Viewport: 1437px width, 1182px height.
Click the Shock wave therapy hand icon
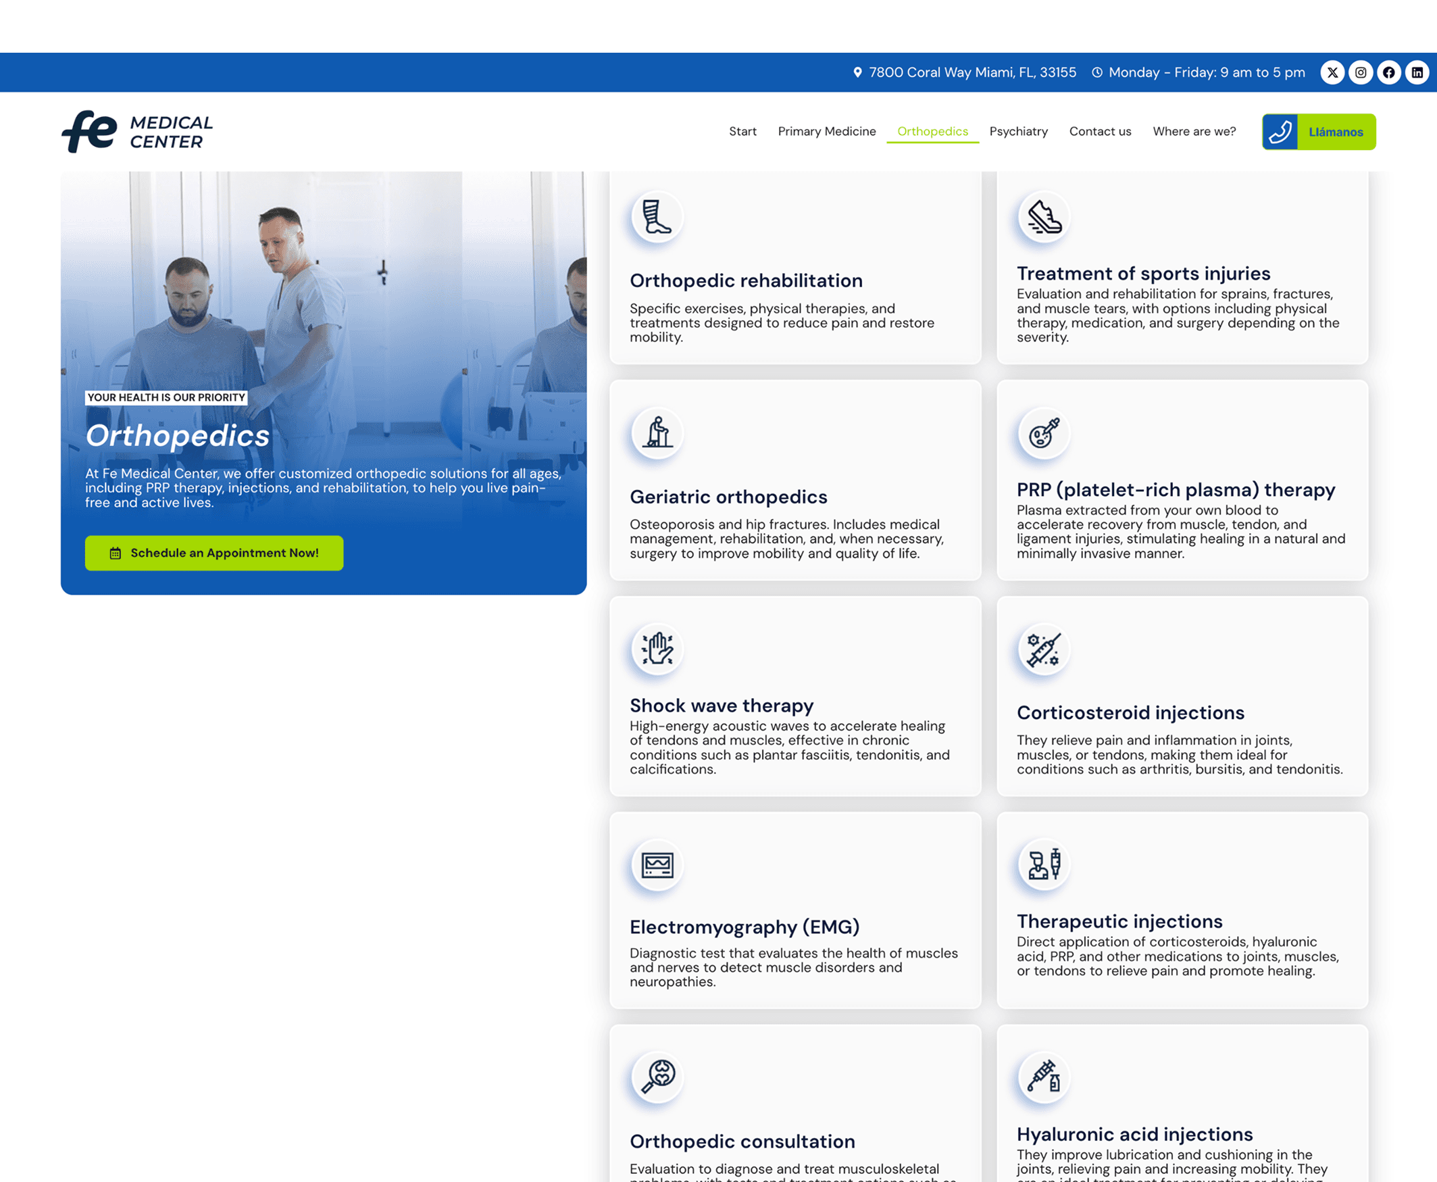(x=657, y=649)
